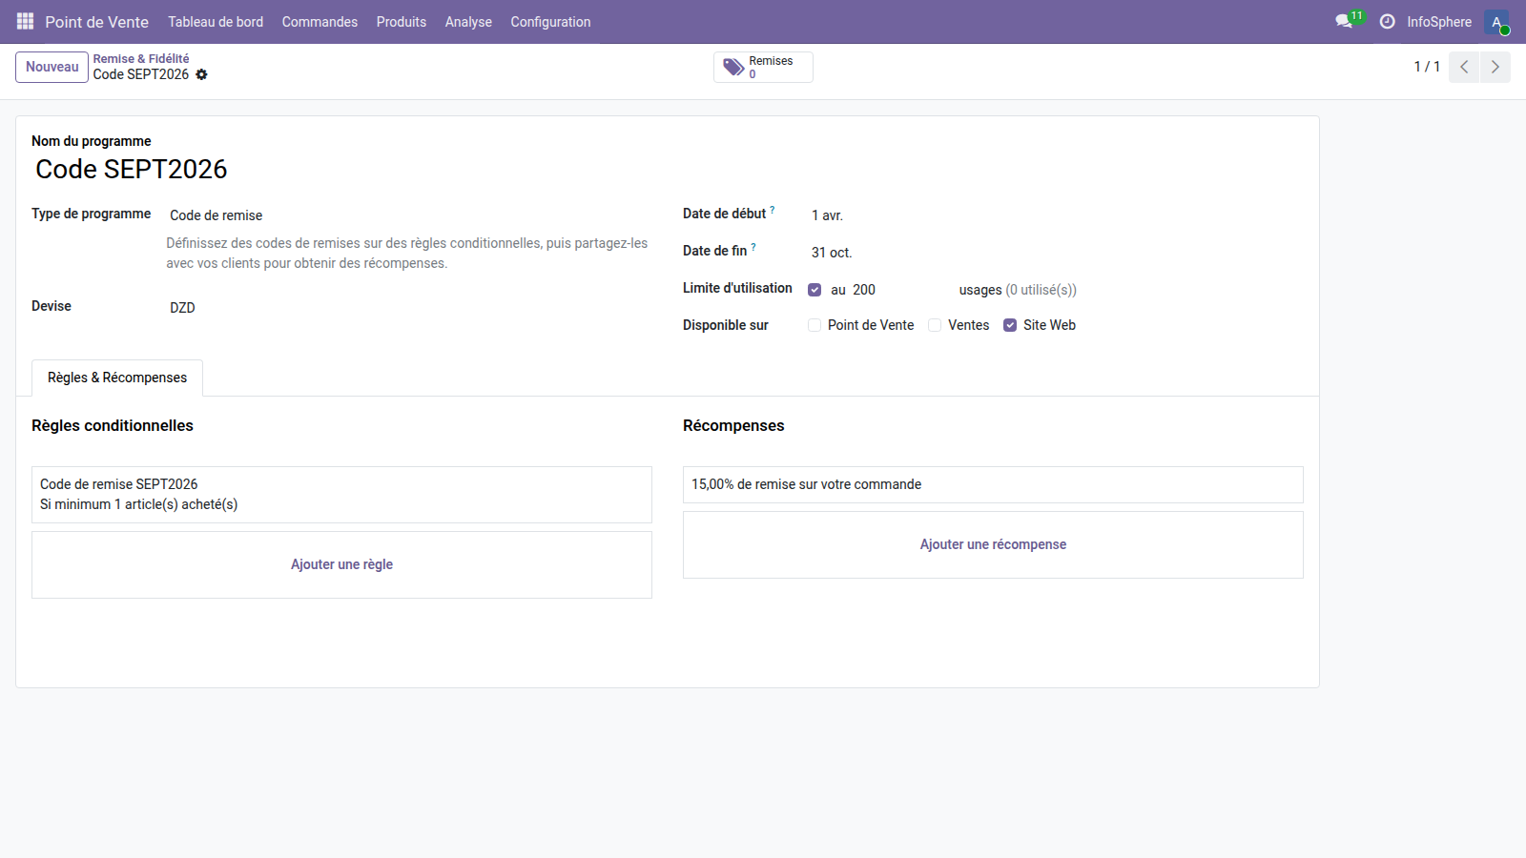The image size is (1526, 858).
Task: Open the Date de fin field
Action: (x=832, y=252)
